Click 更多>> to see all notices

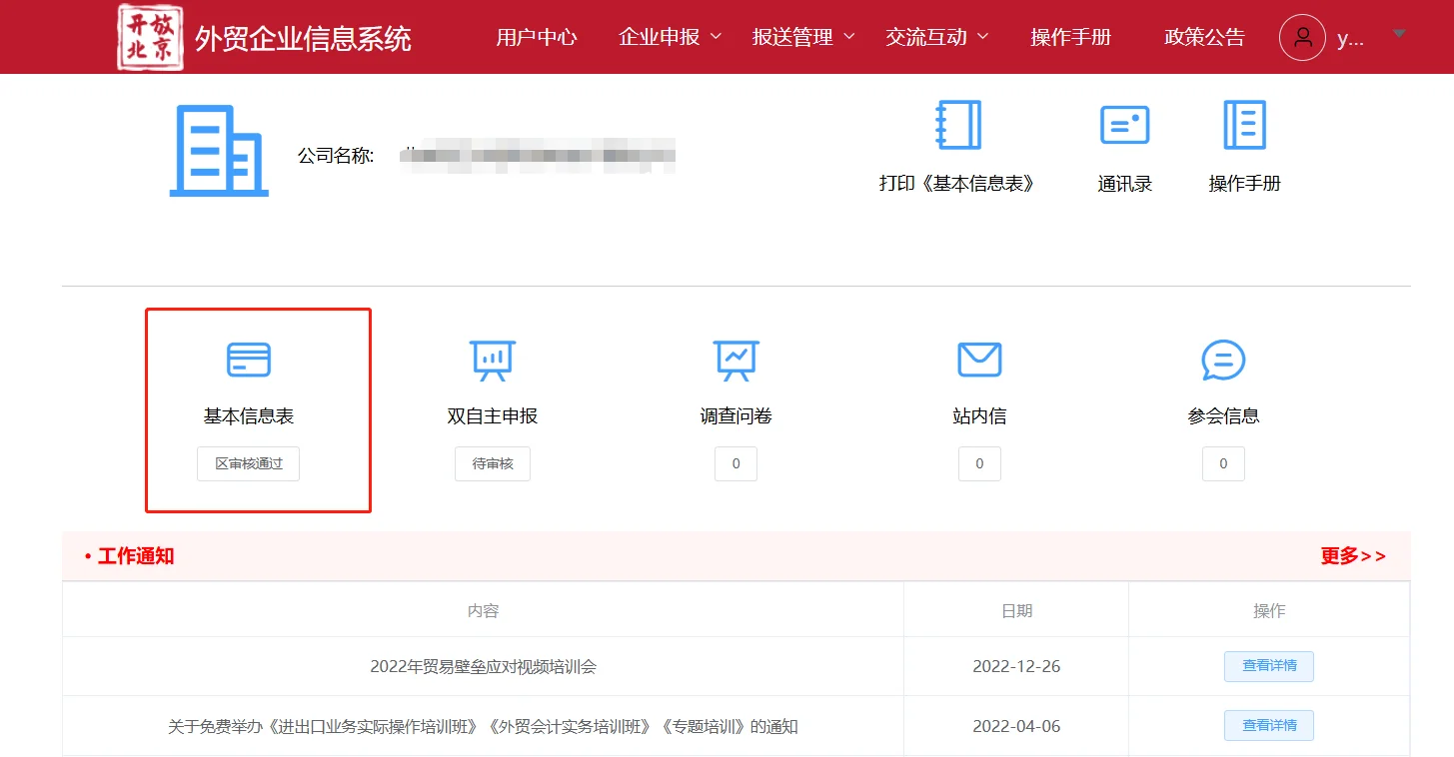point(1354,556)
